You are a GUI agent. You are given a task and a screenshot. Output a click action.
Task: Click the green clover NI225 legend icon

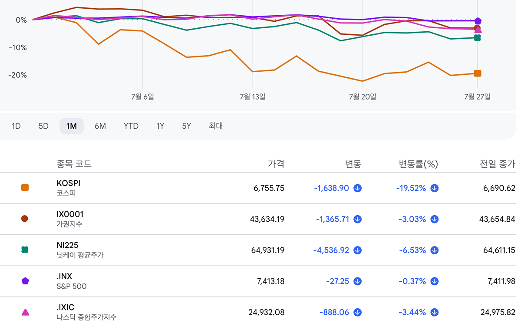pyautogui.click(x=25, y=250)
